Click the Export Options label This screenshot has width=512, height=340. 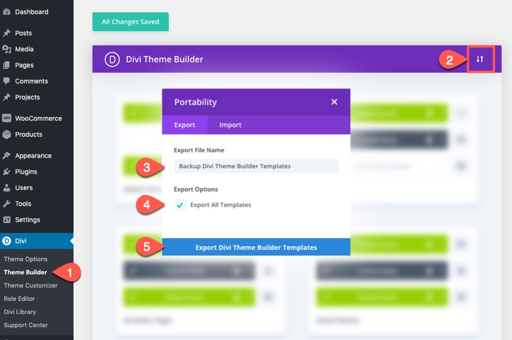[x=196, y=189]
